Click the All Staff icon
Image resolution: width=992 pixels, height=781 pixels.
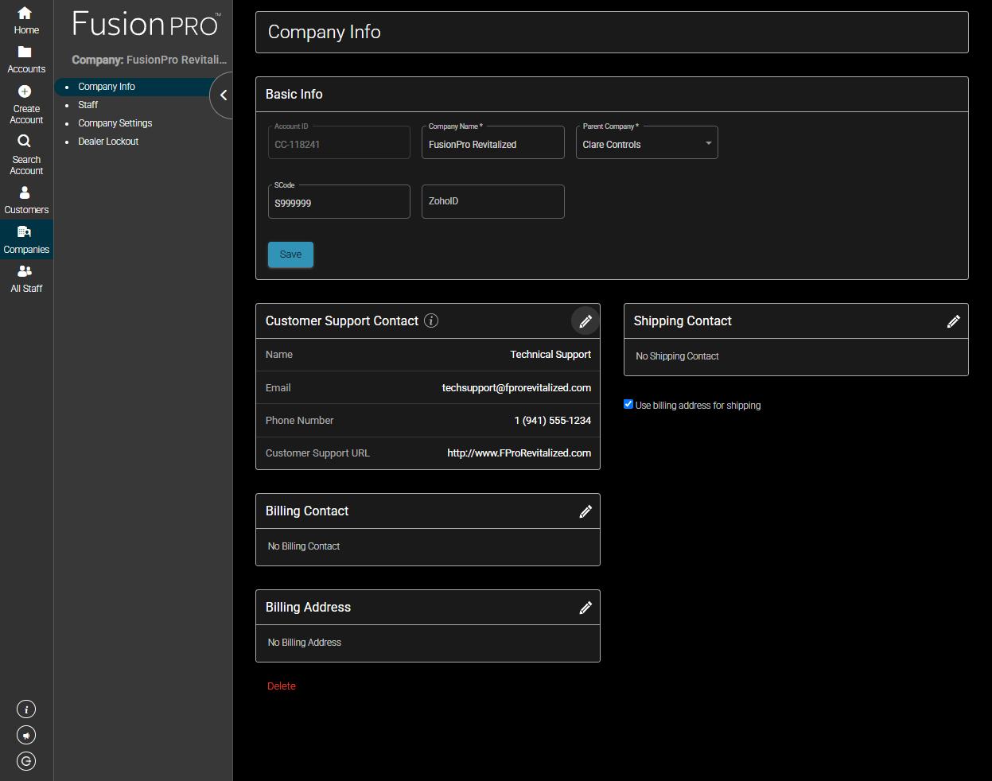(26, 273)
